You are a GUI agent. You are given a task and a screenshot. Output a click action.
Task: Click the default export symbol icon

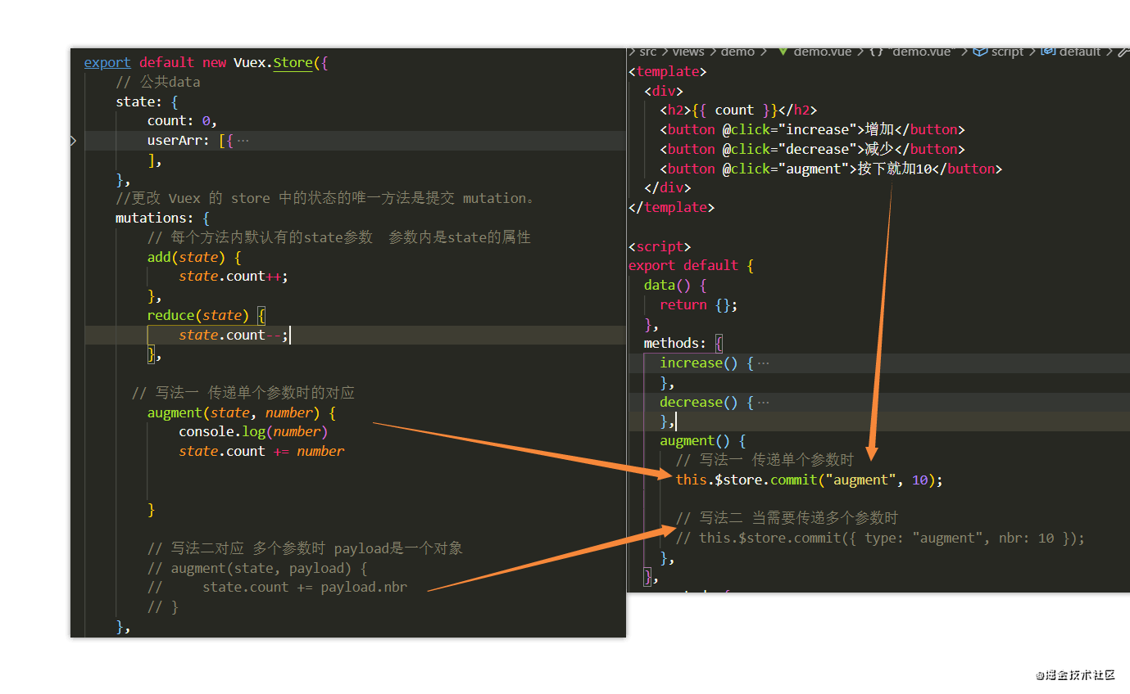pyautogui.click(x=1048, y=52)
